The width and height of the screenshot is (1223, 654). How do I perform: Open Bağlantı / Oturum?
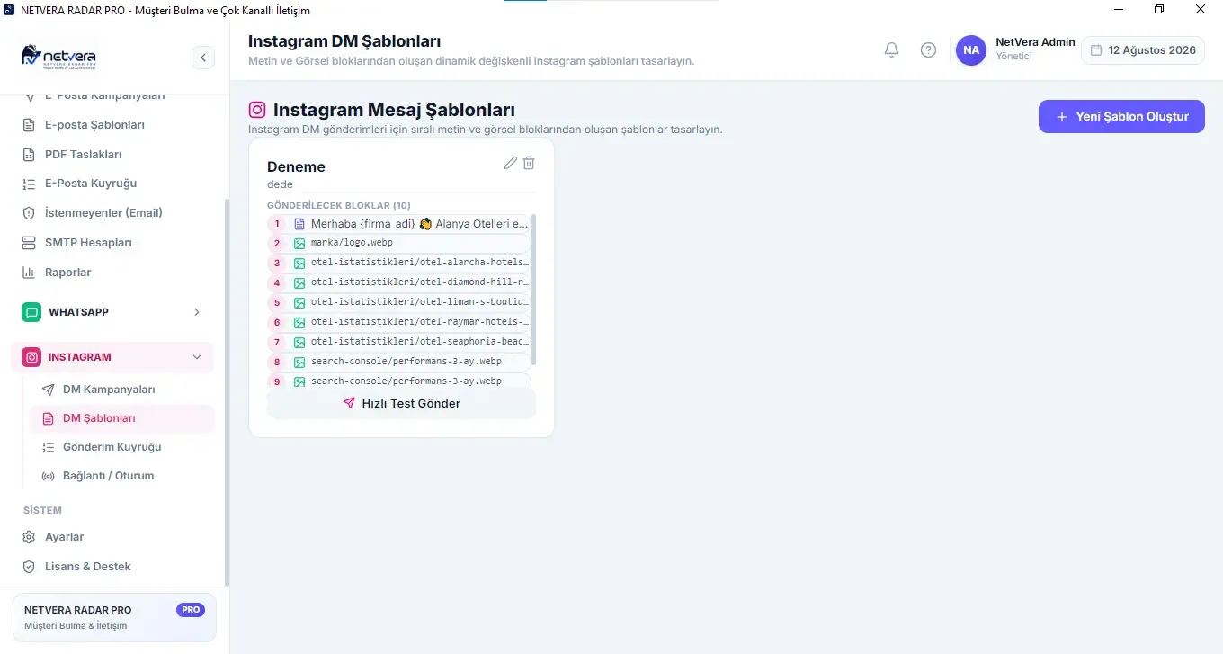pyautogui.click(x=122, y=476)
